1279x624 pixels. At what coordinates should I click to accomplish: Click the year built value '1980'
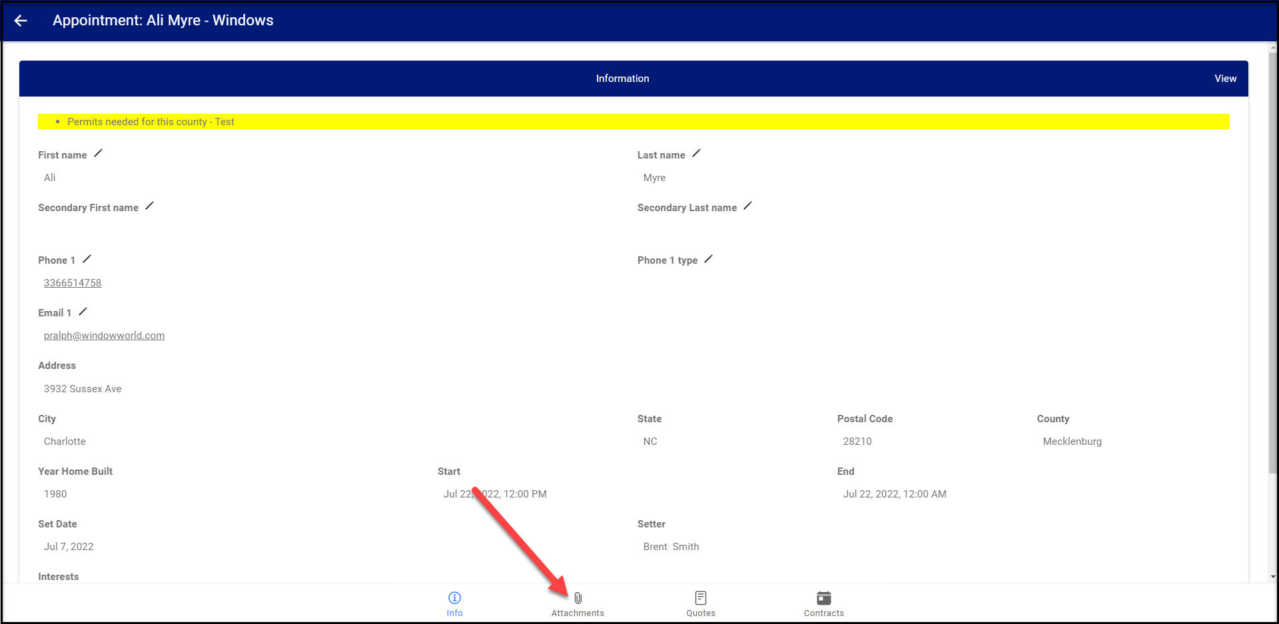(55, 494)
